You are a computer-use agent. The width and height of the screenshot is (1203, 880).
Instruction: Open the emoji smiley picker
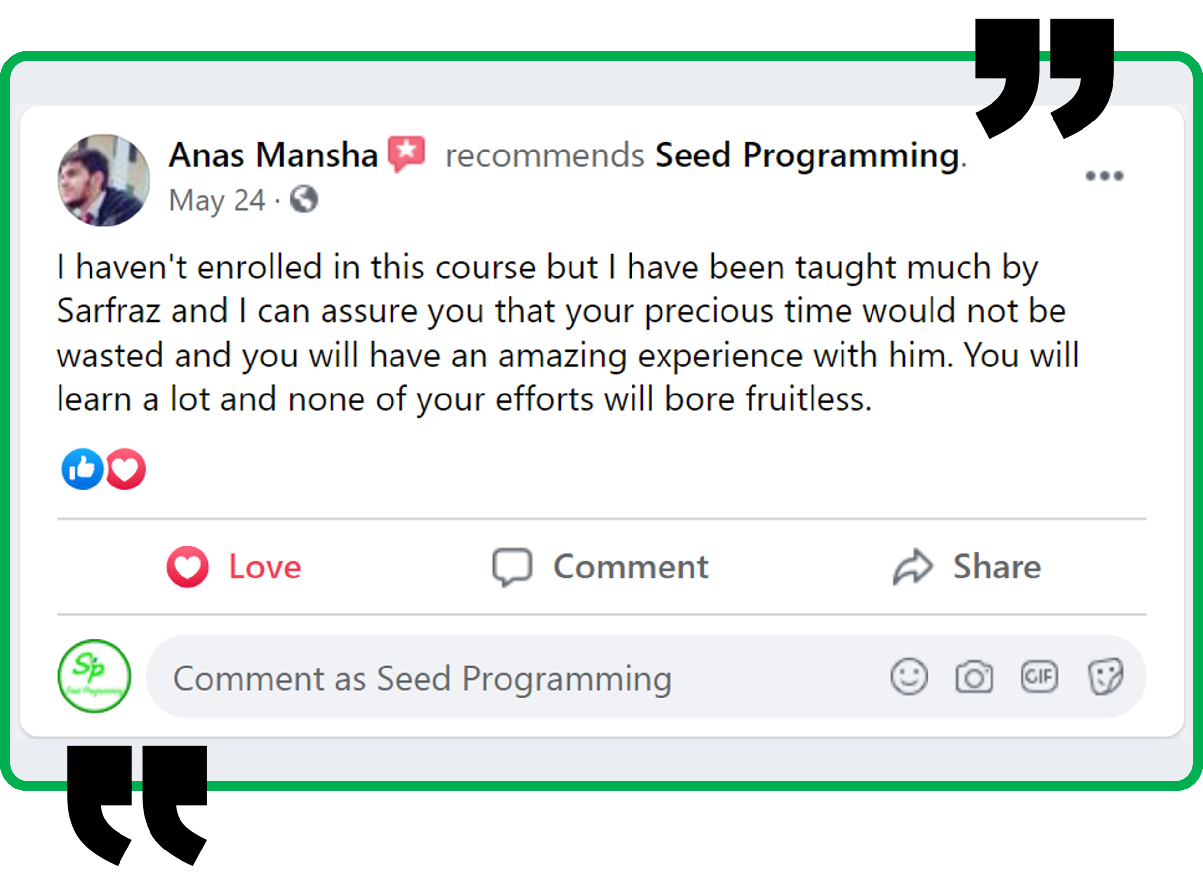click(908, 677)
